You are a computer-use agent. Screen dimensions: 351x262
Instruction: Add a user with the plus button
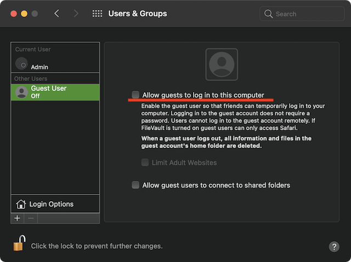[x=17, y=218]
